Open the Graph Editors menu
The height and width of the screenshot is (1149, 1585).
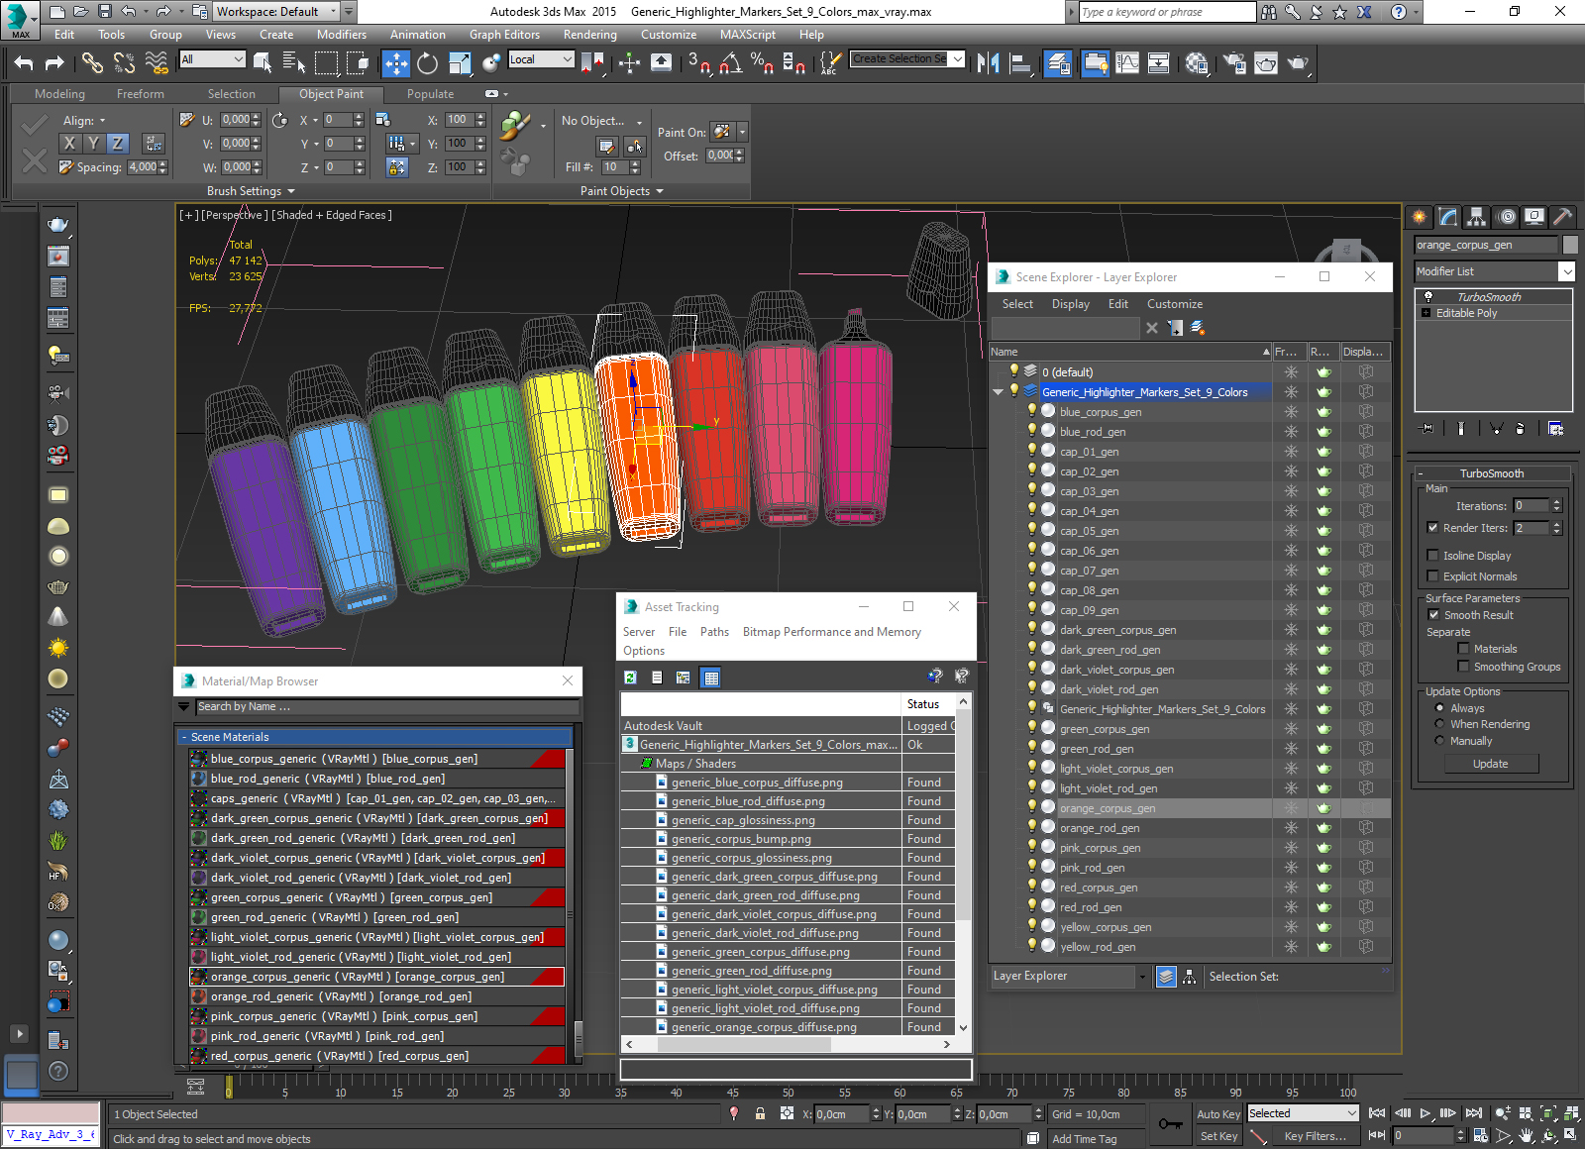[504, 35]
